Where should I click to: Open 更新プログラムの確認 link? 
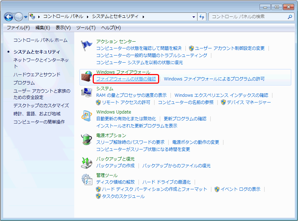click(185, 119)
